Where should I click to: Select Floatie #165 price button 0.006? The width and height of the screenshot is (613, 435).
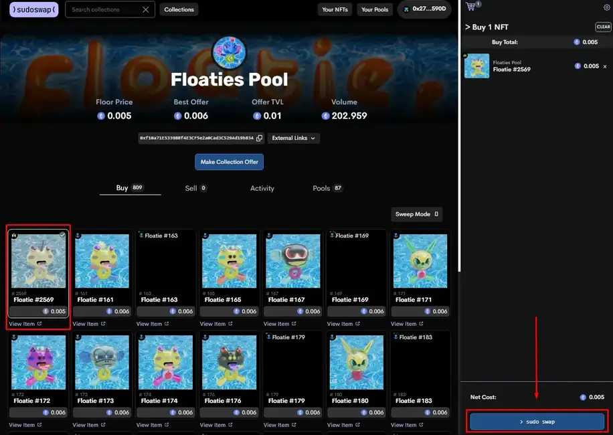230,311
